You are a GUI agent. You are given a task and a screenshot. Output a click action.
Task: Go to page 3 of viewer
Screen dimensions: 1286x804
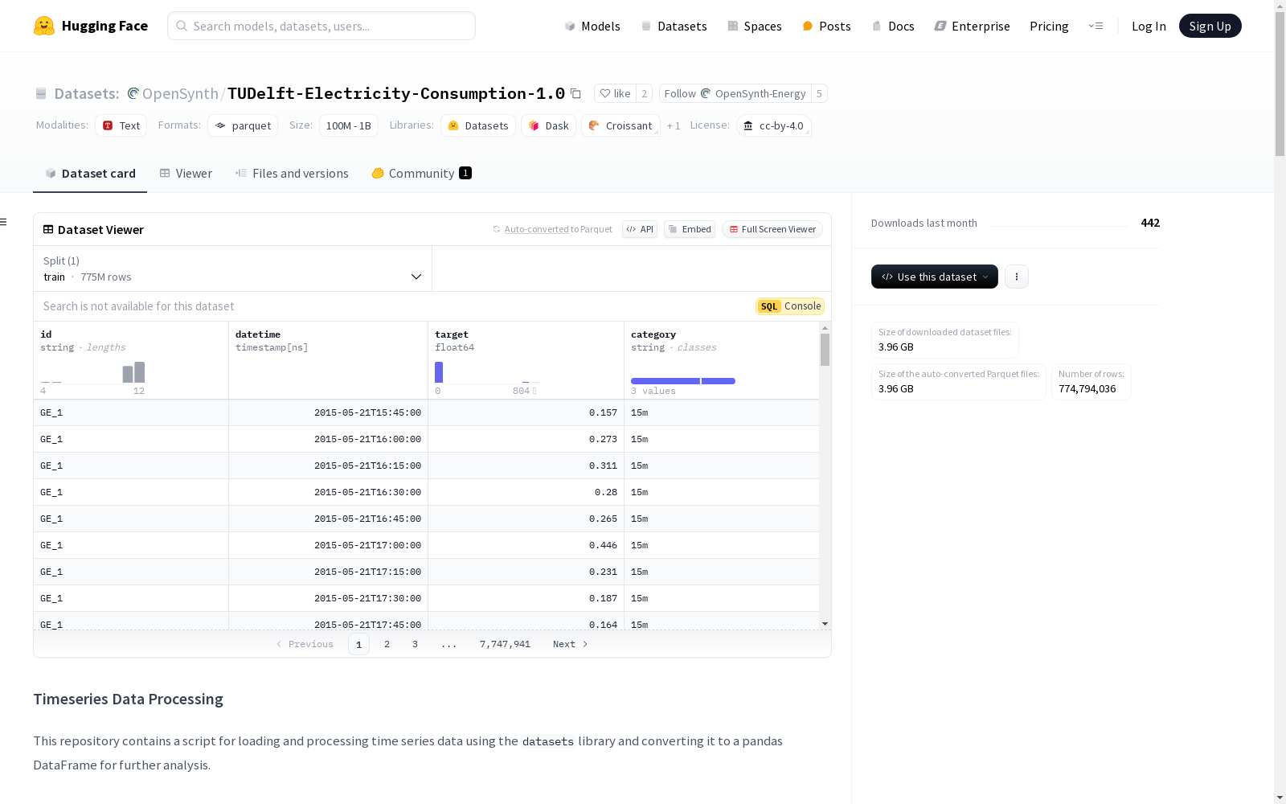click(x=415, y=644)
